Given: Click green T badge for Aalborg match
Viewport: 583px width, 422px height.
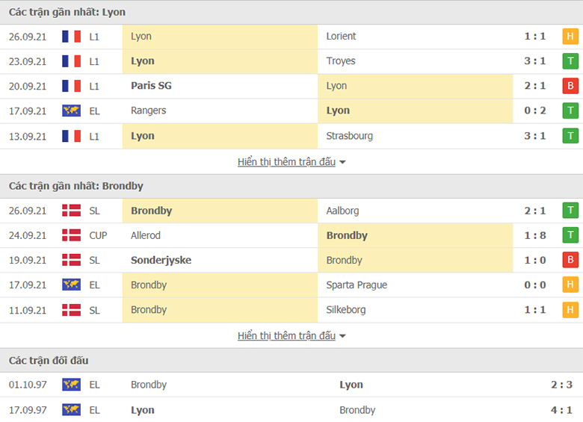Looking at the screenshot, I should pos(570,211).
